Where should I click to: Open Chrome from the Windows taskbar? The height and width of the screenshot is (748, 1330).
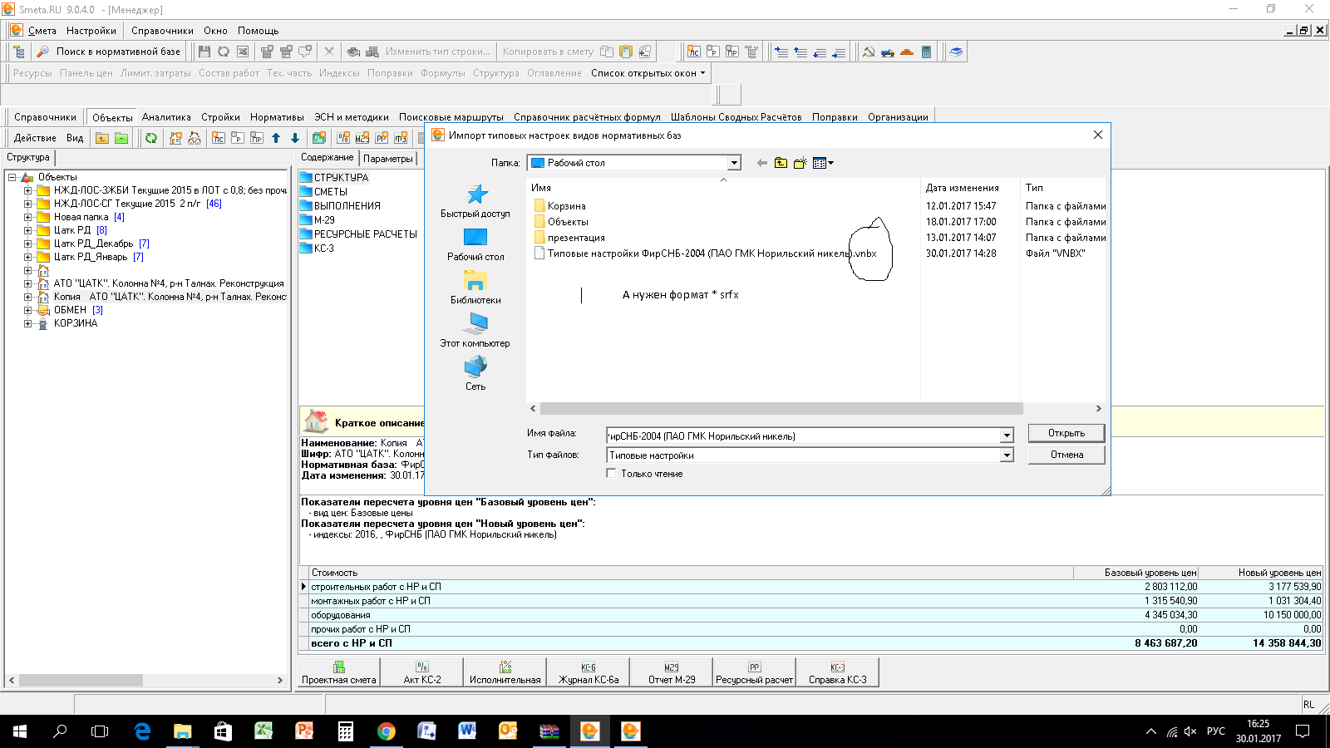[x=386, y=731]
